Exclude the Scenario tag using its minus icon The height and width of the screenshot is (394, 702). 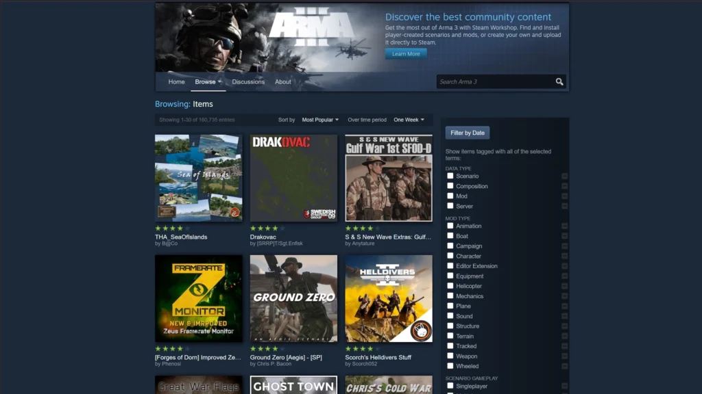click(x=565, y=176)
